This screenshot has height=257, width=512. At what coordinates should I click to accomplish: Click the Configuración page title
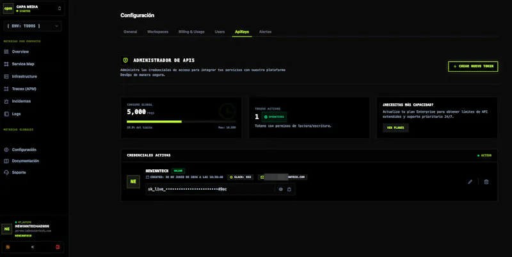[x=137, y=15]
